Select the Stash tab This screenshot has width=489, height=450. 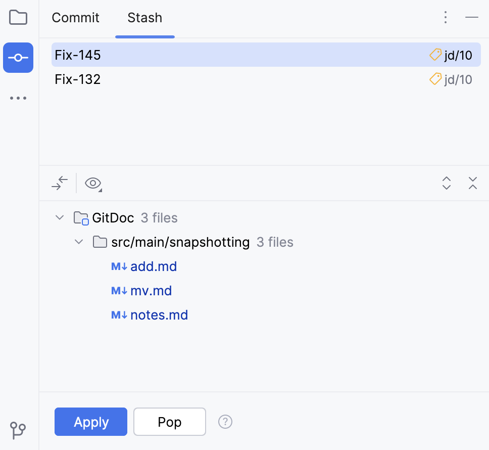coord(144,18)
